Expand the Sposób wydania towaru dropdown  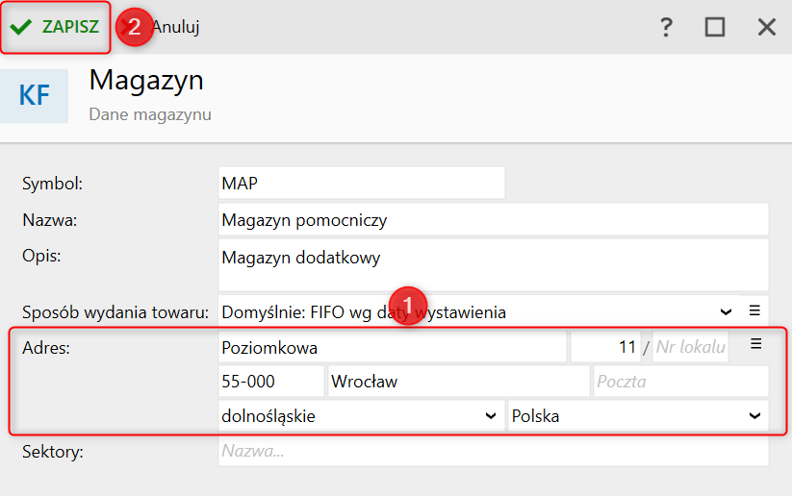point(727,311)
